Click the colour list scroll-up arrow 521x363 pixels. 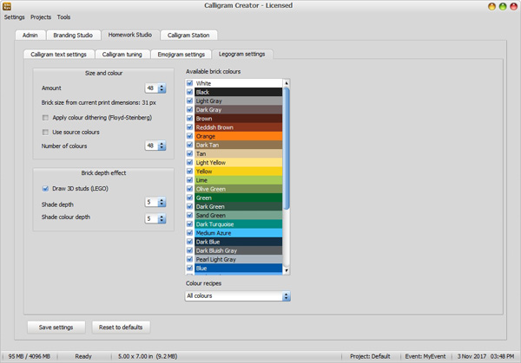pyautogui.click(x=286, y=83)
